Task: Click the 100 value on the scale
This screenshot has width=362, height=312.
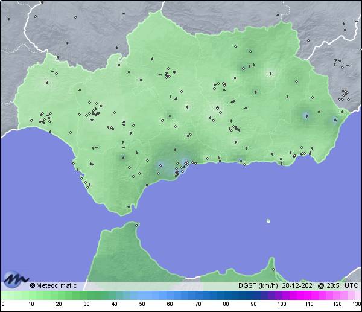Action: pyautogui.click(x=282, y=304)
